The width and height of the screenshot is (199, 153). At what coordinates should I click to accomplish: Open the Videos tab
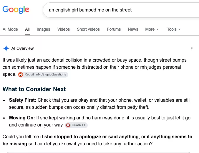(x=64, y=29)
